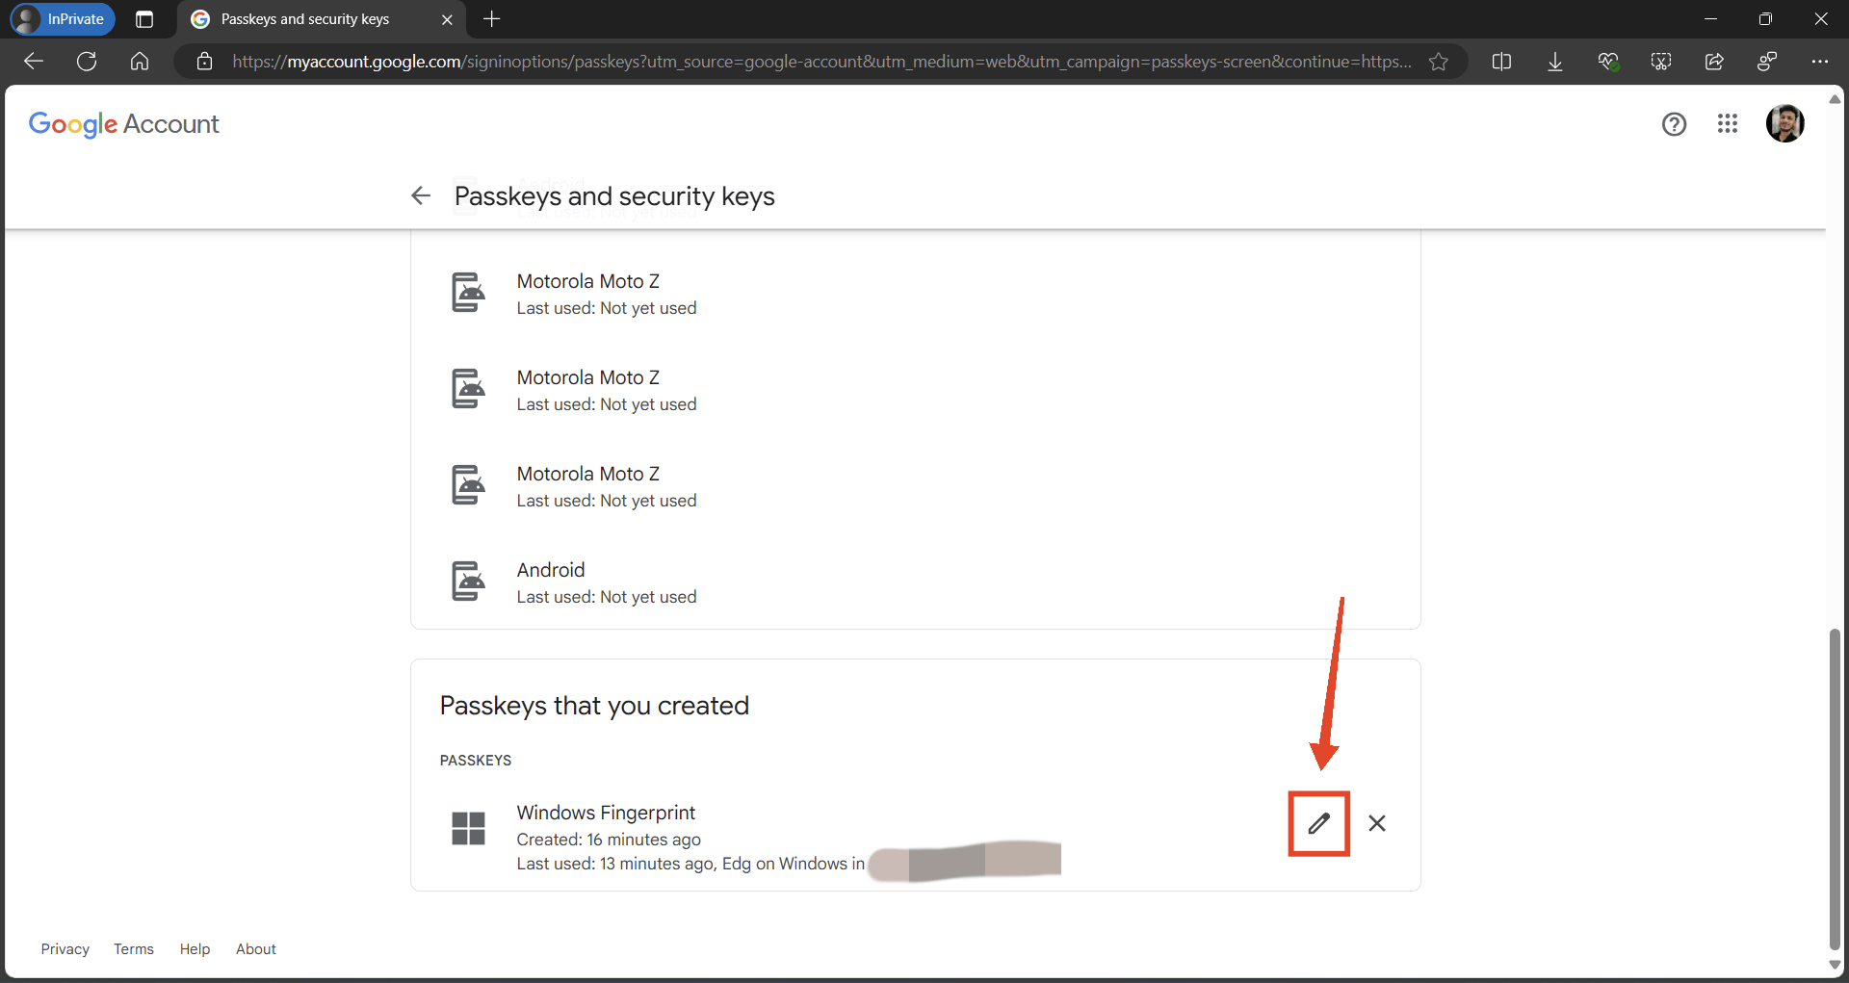Viewport: 1849px width, 983px height.
Task: Open browser downloads panel
Action: tap(1554, 62)
